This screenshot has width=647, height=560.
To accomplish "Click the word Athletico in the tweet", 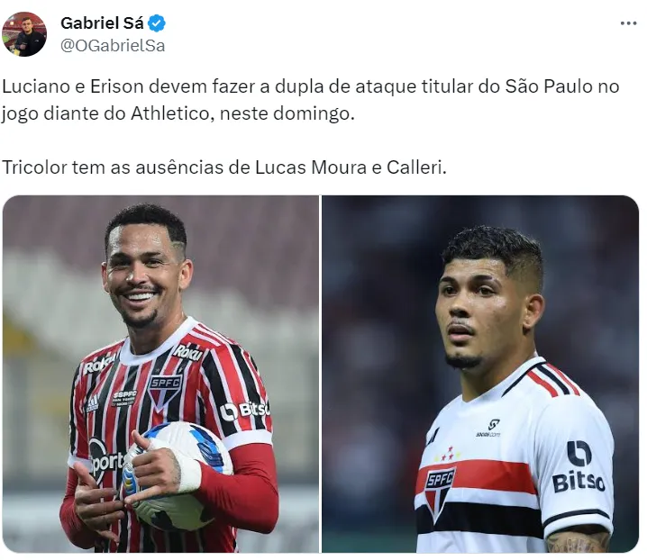I will click(170, 113).
